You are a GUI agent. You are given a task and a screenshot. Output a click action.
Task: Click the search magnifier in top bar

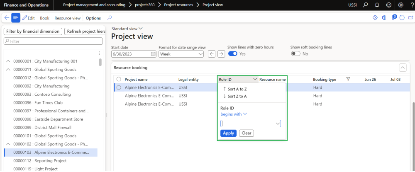click(365, 5)
